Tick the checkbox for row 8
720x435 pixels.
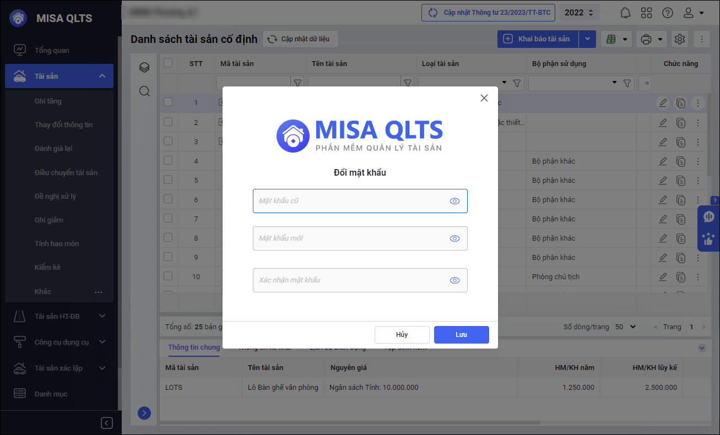(168, 238)
